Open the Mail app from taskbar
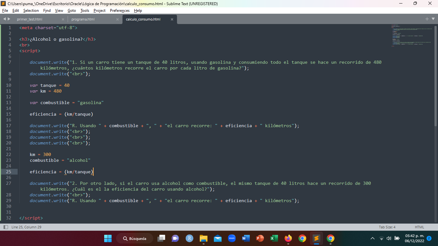Image resolution: width=438 pixels, height=246 pixels. click(x=218, y=238)
